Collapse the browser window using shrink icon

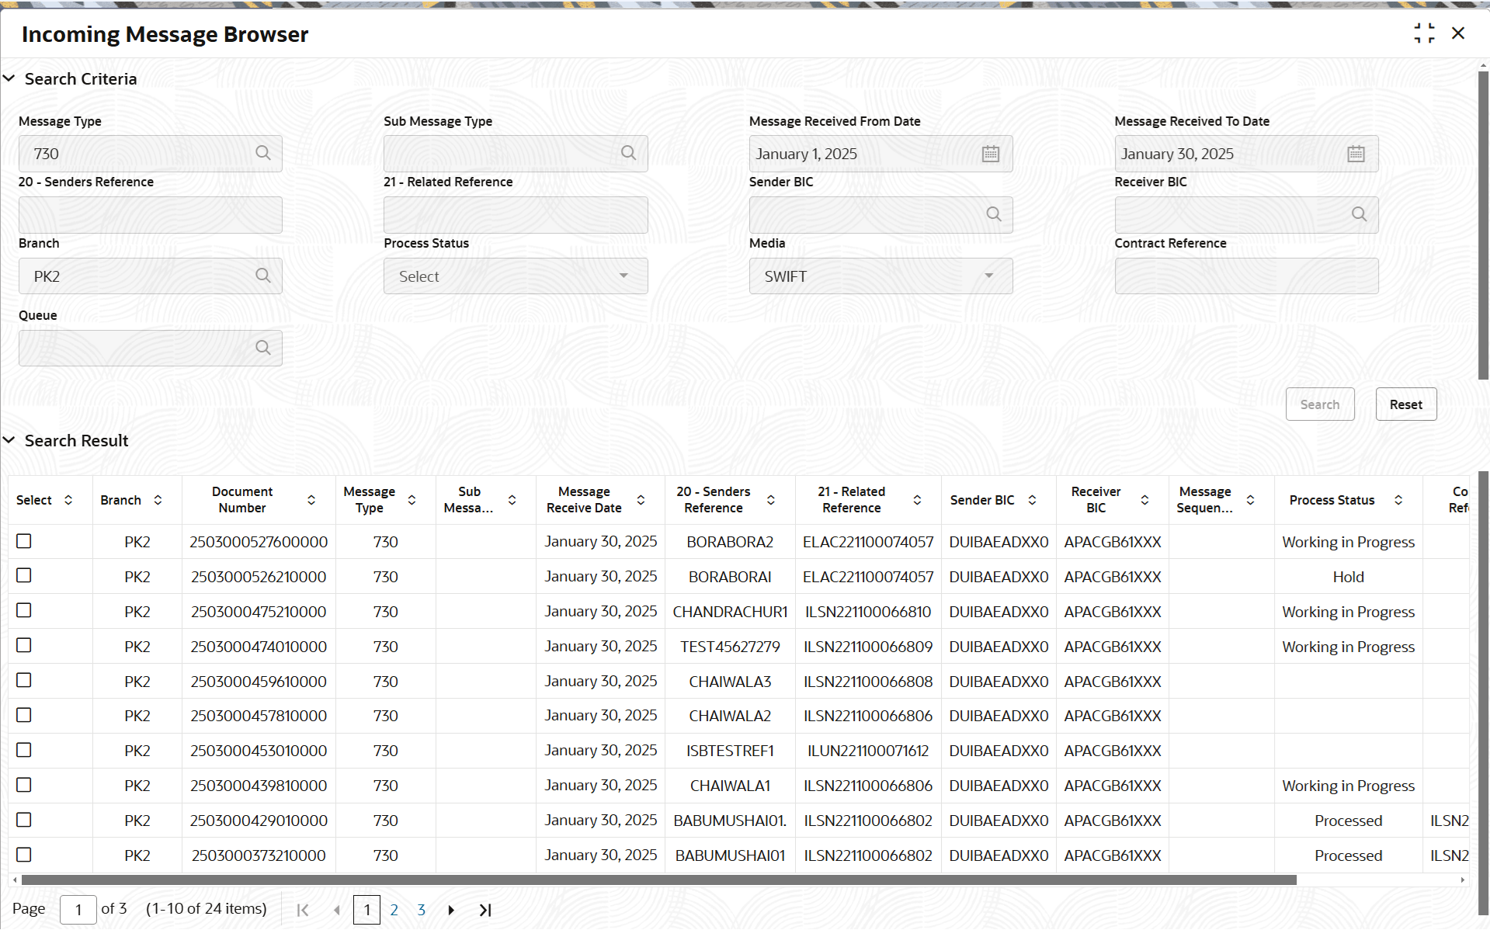click(1425, 33)
